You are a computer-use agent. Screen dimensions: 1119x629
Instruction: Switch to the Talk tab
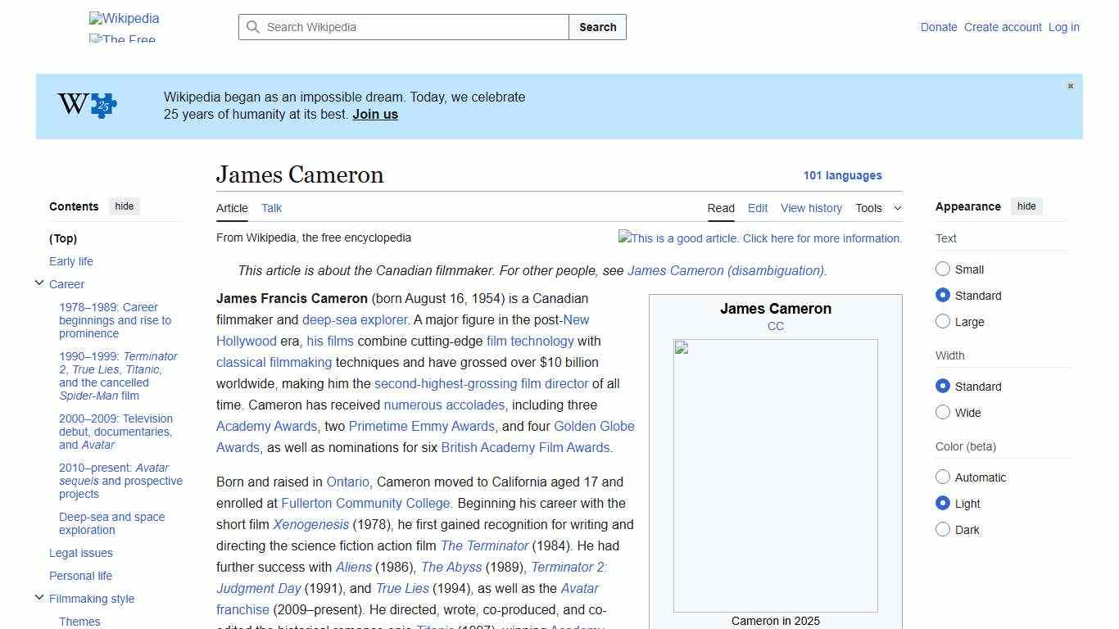[271, 208]
